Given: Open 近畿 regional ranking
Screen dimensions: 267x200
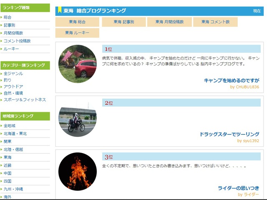Looking at the screenshot, I should pyautogui.click(x=8, y=165).
